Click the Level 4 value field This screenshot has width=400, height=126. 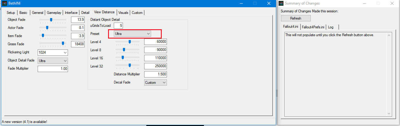pos(155,42)
